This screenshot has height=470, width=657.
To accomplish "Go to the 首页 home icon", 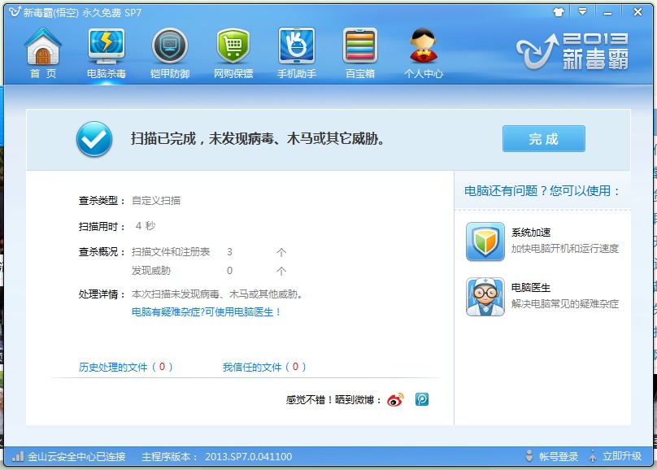I will click(x=43, y=53).
